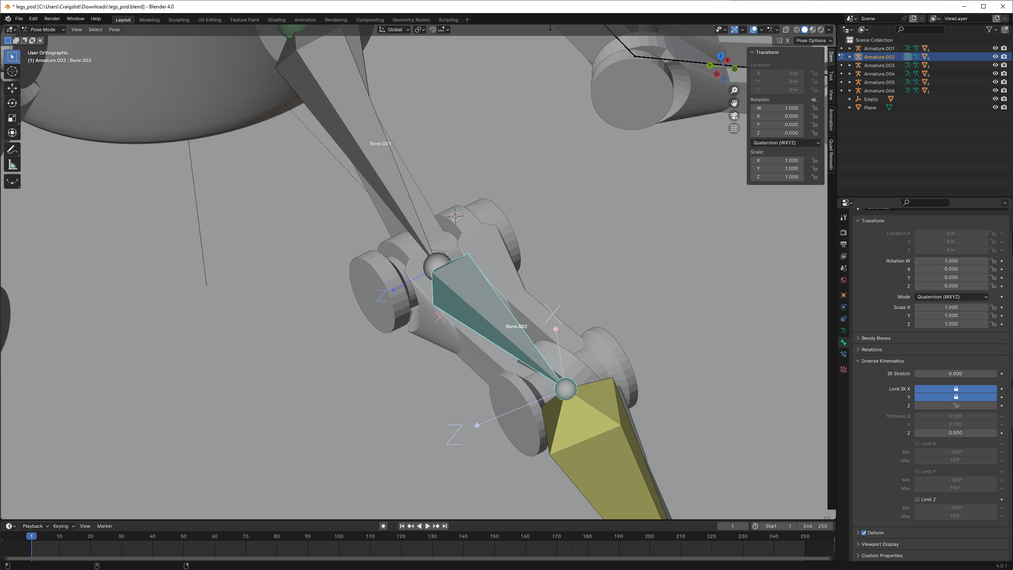Select Armature.005 in the outliner
1013x570 pixels.
point(879,82)
